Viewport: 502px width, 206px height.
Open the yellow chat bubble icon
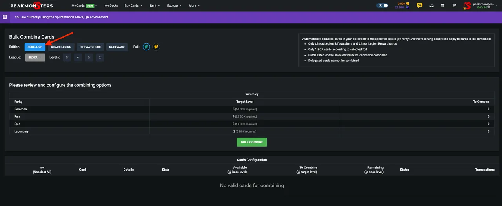coord(420,5)
